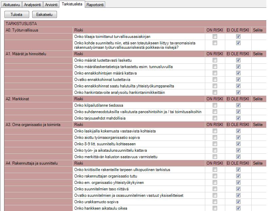
Task: Uncheck EI OLE RISKI for hankintatavoite analysoitu row
Action: [238, 92]
